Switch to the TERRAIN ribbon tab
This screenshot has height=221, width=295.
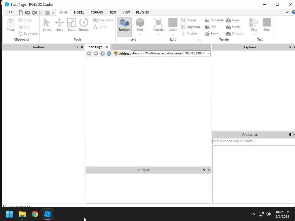(x=97, y=12)
